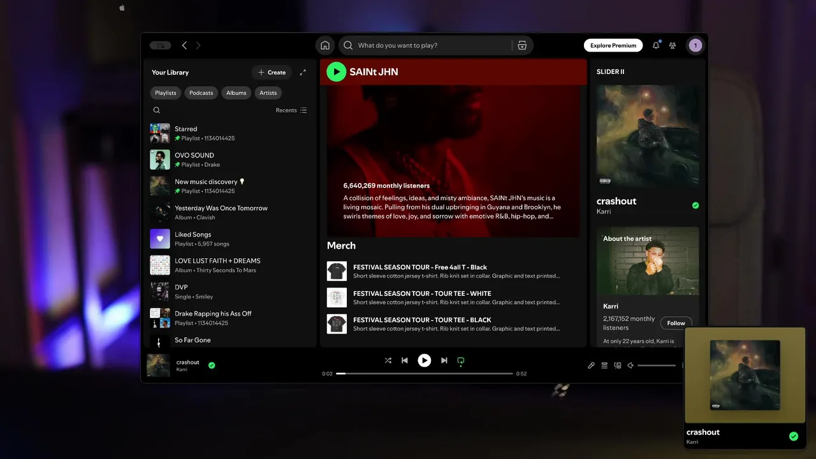Open Friend Activity icon

tap(673, 45)
